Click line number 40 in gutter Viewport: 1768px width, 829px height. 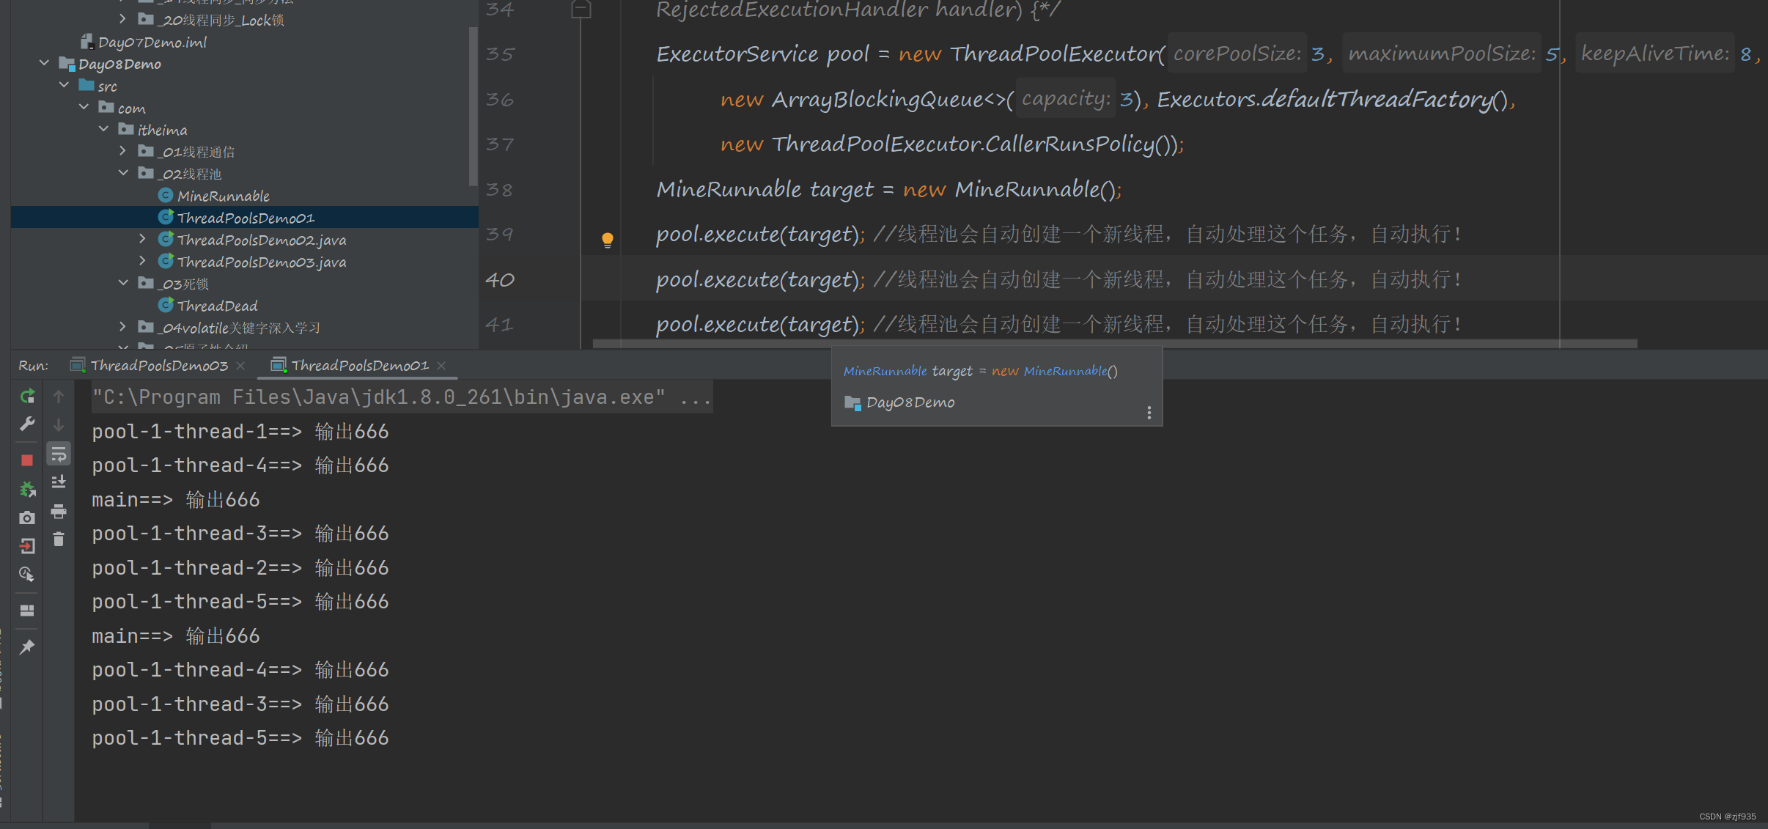click(500, 279)
